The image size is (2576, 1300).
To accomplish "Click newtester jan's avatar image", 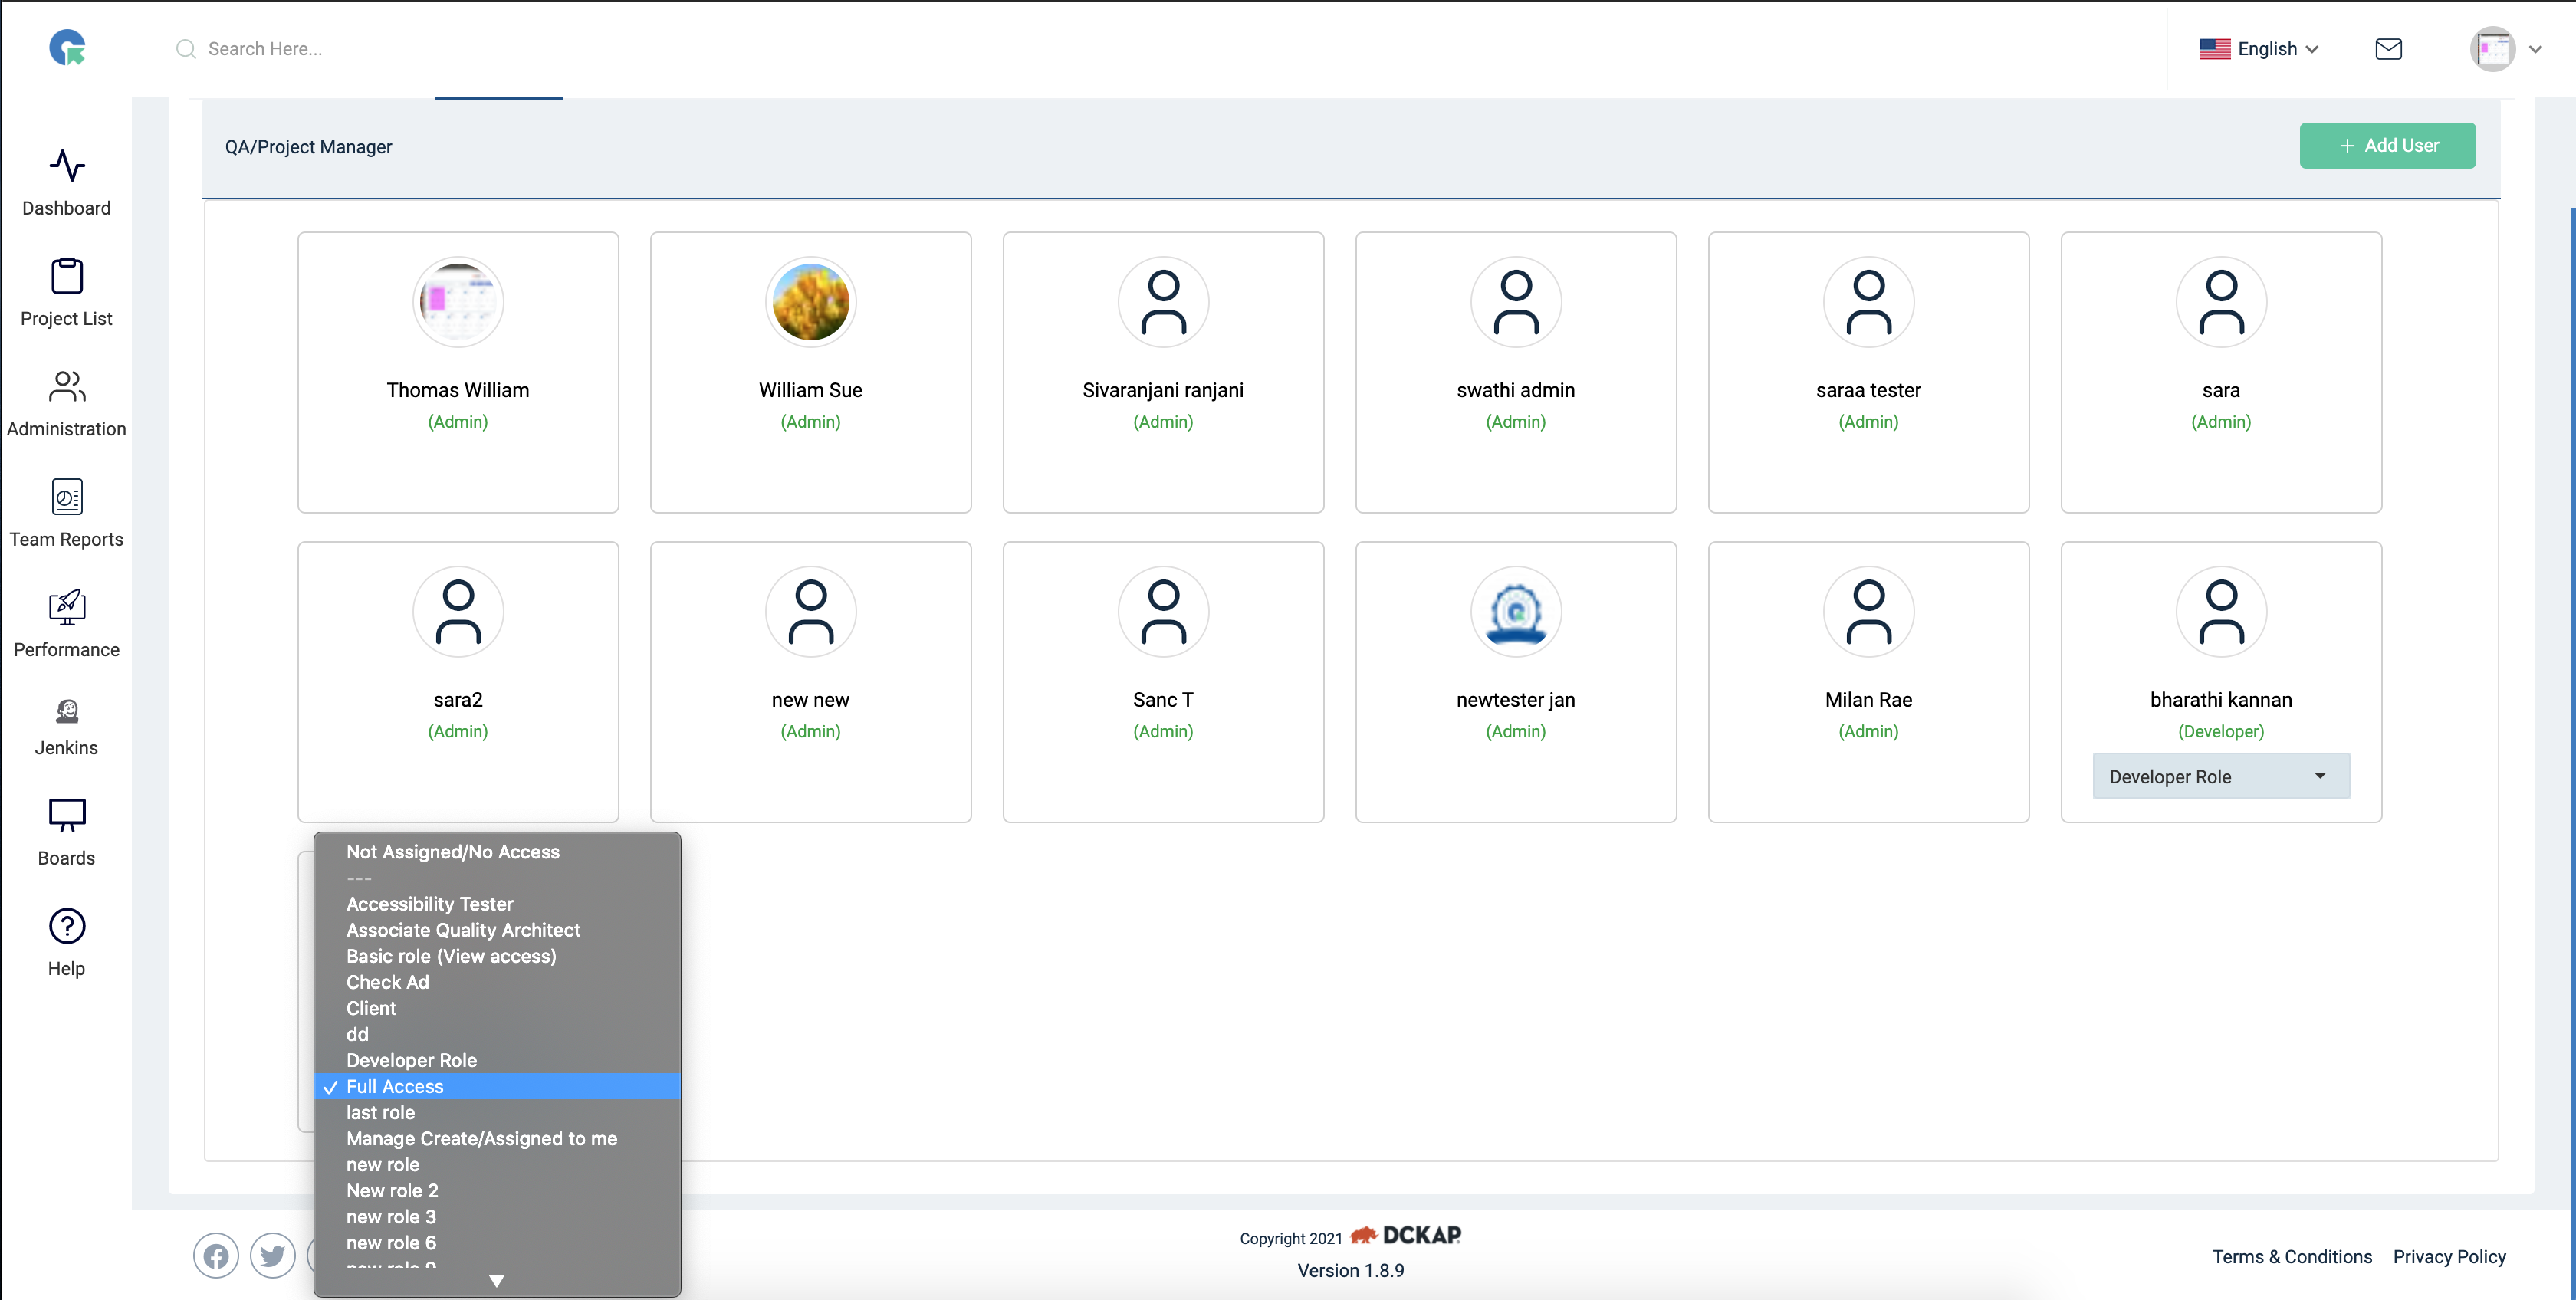I will click(x=1516, y=612).
